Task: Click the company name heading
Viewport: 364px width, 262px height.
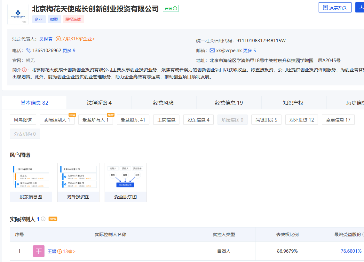Action: pos(95,9)
